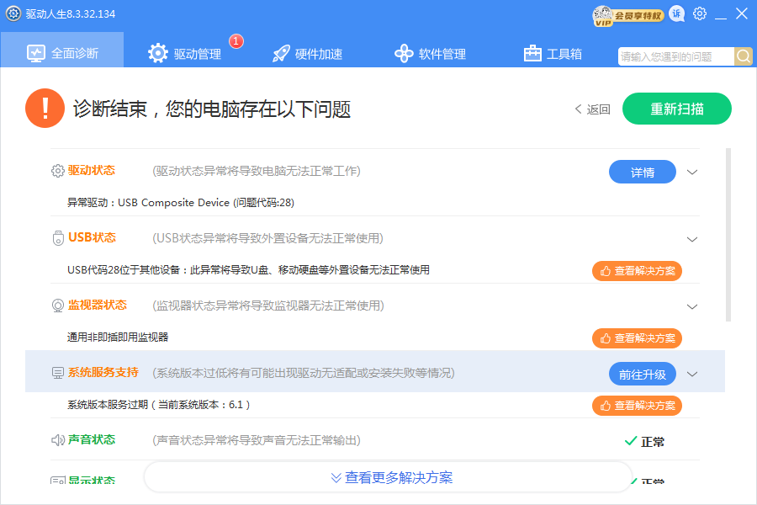Click the 驱动状态异常将导致电脑无法正常工作 hint
This screenshot has height=505, width=757.
[x=257, y=171]
